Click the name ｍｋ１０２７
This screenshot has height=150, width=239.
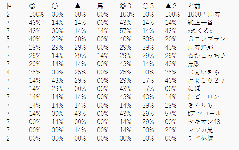click(x=207, y=80)
